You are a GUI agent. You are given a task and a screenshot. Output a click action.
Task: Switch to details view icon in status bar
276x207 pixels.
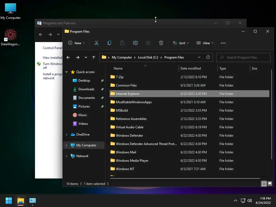264,184
